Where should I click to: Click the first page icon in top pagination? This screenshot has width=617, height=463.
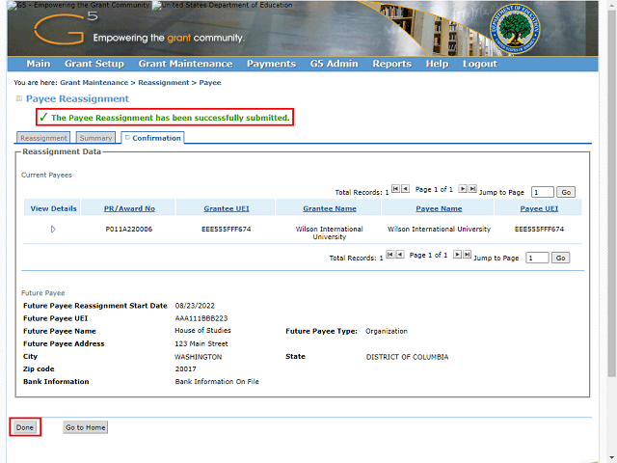pyautogui.click(x=393, y=189)
